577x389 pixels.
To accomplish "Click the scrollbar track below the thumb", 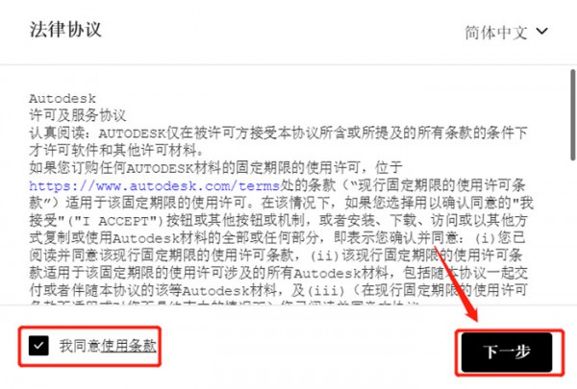I will (x=573, y=231).
